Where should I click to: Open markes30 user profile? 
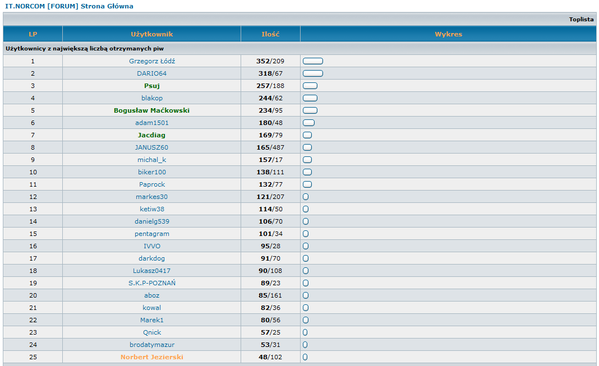(x=151, y=197)
